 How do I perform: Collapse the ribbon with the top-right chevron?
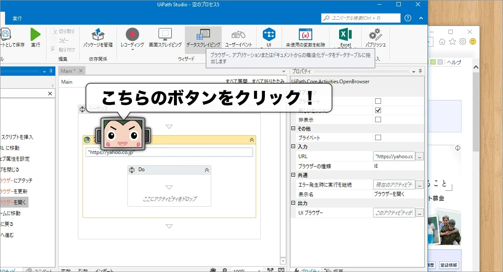pos(420,18)
